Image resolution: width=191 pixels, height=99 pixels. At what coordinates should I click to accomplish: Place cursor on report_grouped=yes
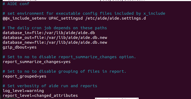pos(25,76)
